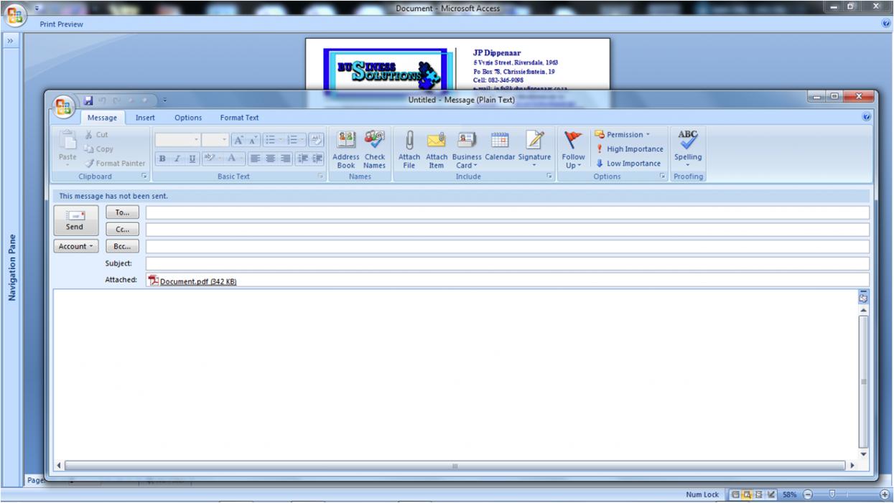Adjust the Access zoom slider
Screen dimensions: 894x503
click(832, 495)
